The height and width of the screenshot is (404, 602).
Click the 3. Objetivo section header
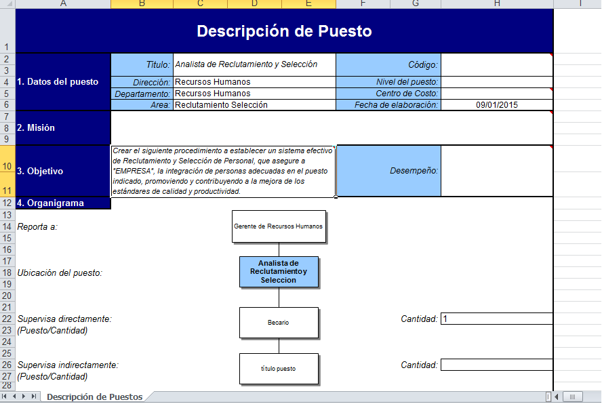(63, 171)
